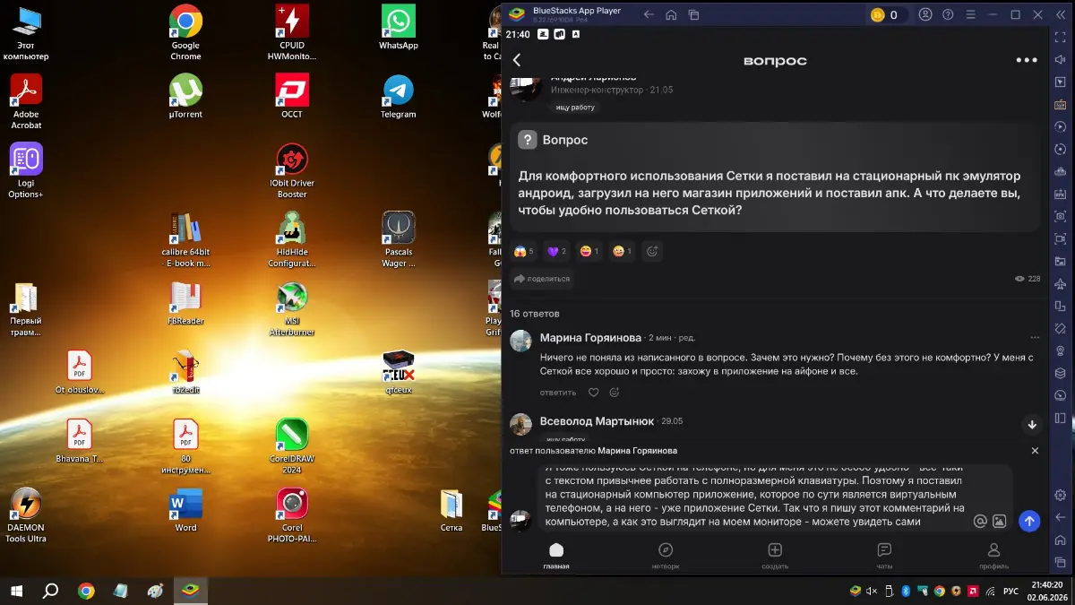Select the Adobe Acrobat desktop icon

point(26,101)
